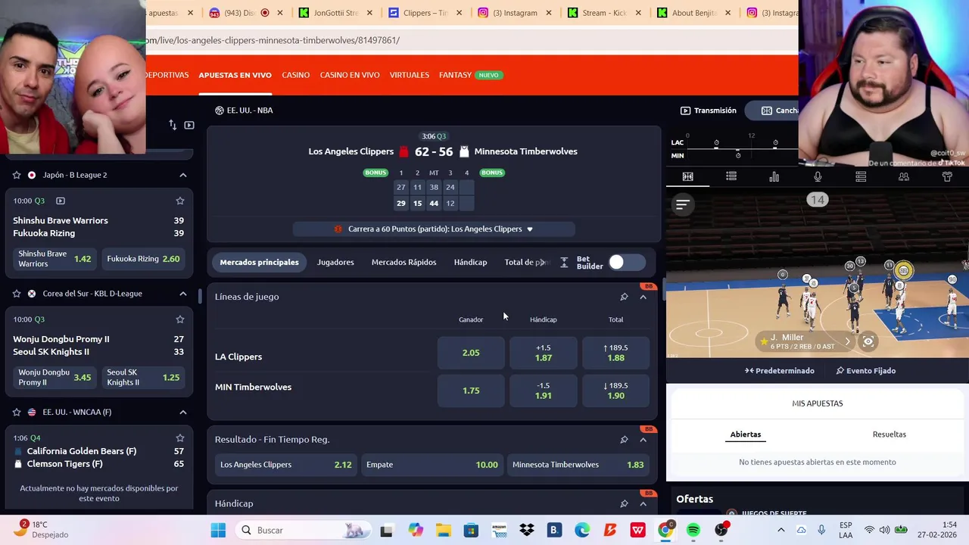Collapse the Líneas de juego section

[643, 297]
